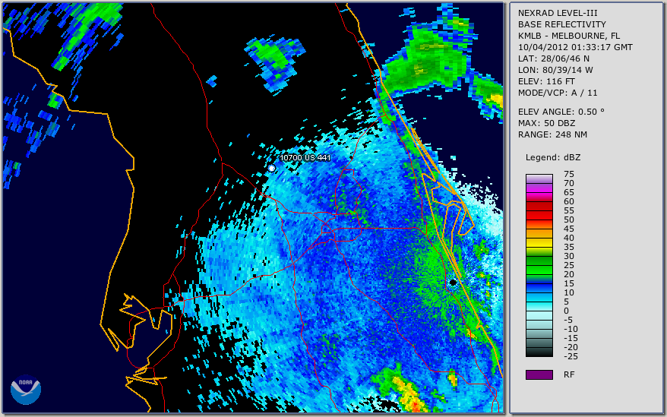
Task: Click 'LON: 80/39/14 W' text
Action: 555,70
